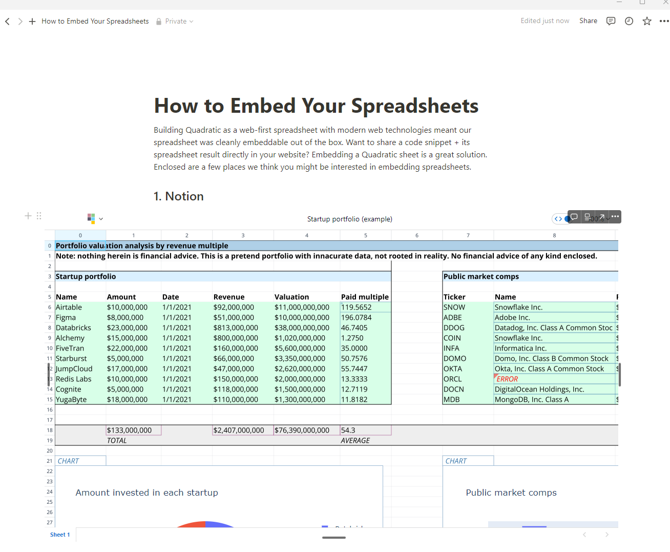Expand the Quadratic logo menu

coord(95,218)
